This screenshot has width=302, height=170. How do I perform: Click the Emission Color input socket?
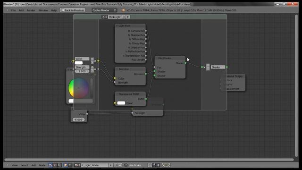tap(115, 78)
